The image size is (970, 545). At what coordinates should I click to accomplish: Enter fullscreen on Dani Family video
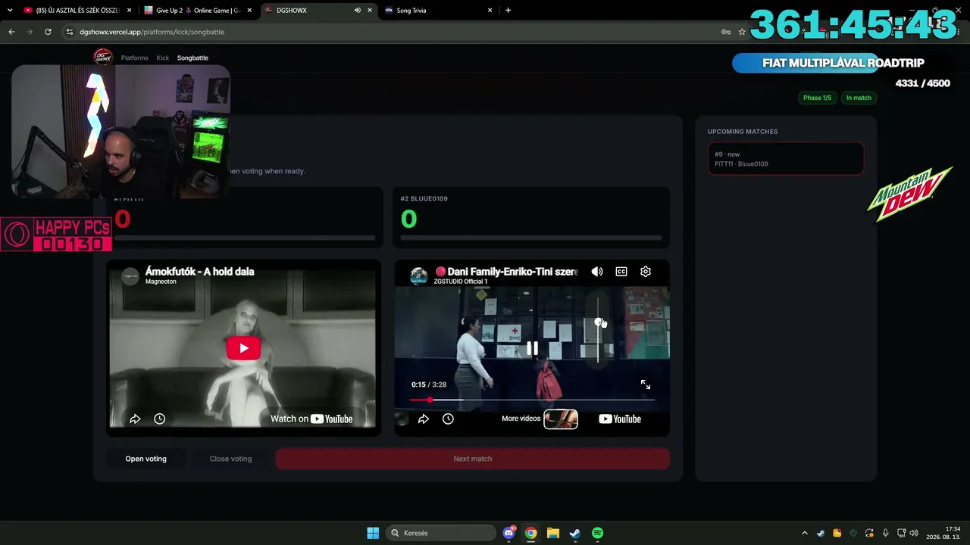point(646,385)
